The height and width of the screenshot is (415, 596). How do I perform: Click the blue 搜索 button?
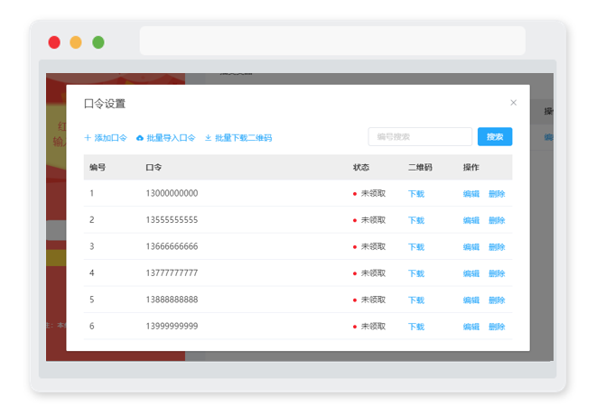tap(495, 137)
